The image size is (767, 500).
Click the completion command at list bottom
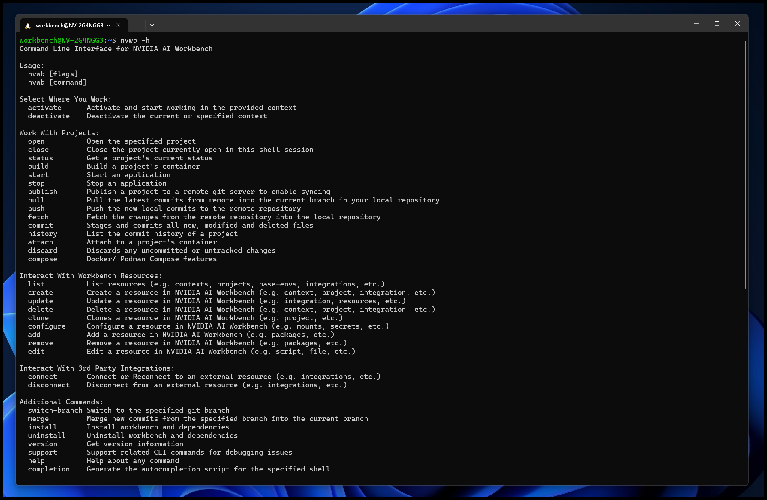click(x=49, y=469)
